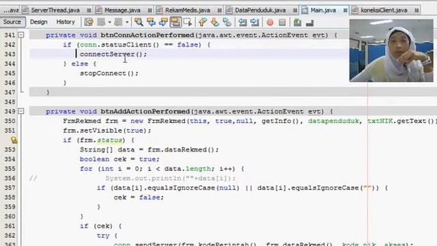
Task: Click the 'if (cek) {' line
Action: click(x=100, y=226)
